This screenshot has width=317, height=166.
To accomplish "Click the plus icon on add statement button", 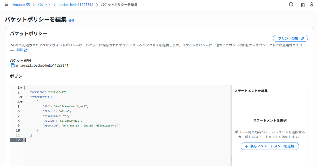I will click(246, 146).
